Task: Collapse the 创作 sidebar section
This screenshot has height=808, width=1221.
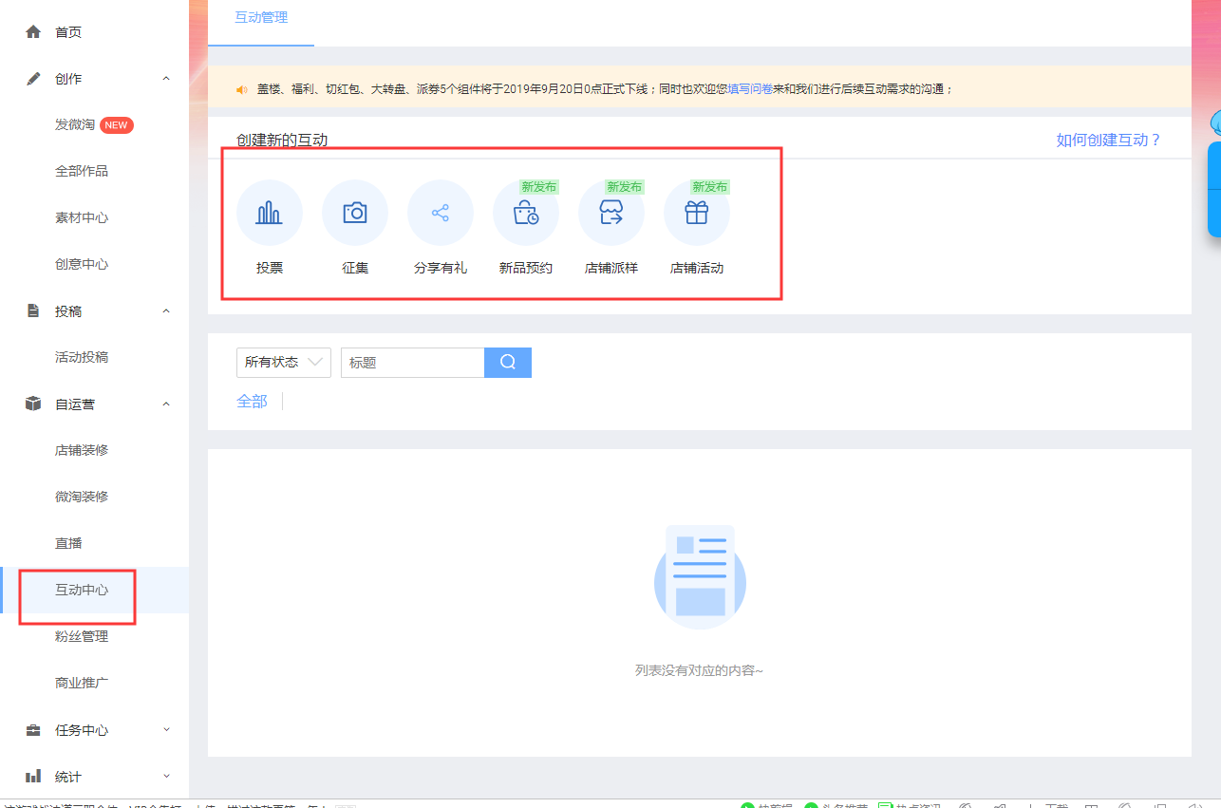Action: pyautogui.click(x=166, y=79)
